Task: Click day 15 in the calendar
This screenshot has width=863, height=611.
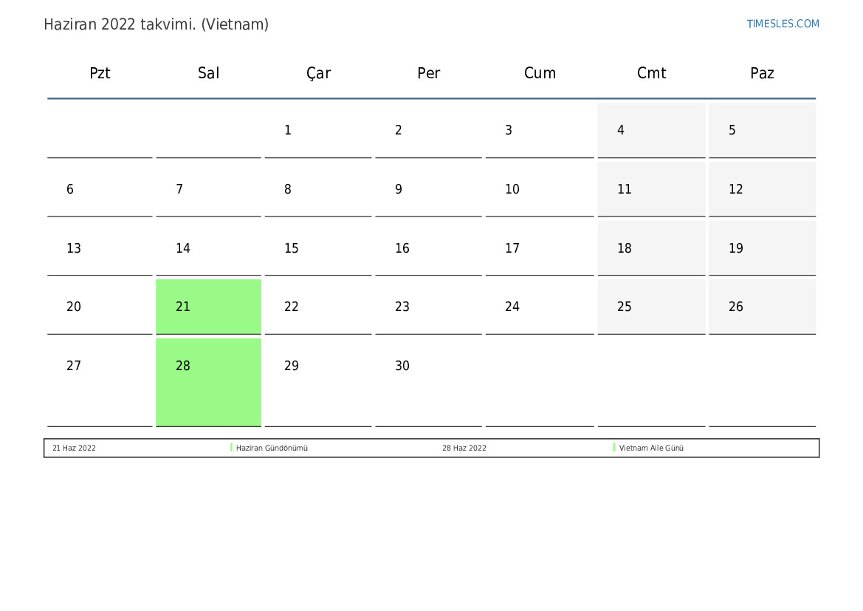Action: (318, 248)
